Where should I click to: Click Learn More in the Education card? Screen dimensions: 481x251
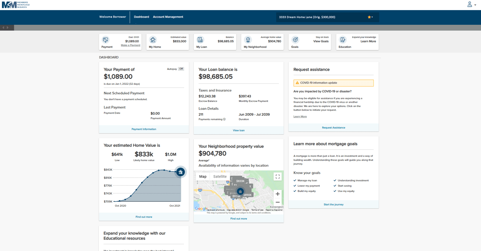(368, 41)
